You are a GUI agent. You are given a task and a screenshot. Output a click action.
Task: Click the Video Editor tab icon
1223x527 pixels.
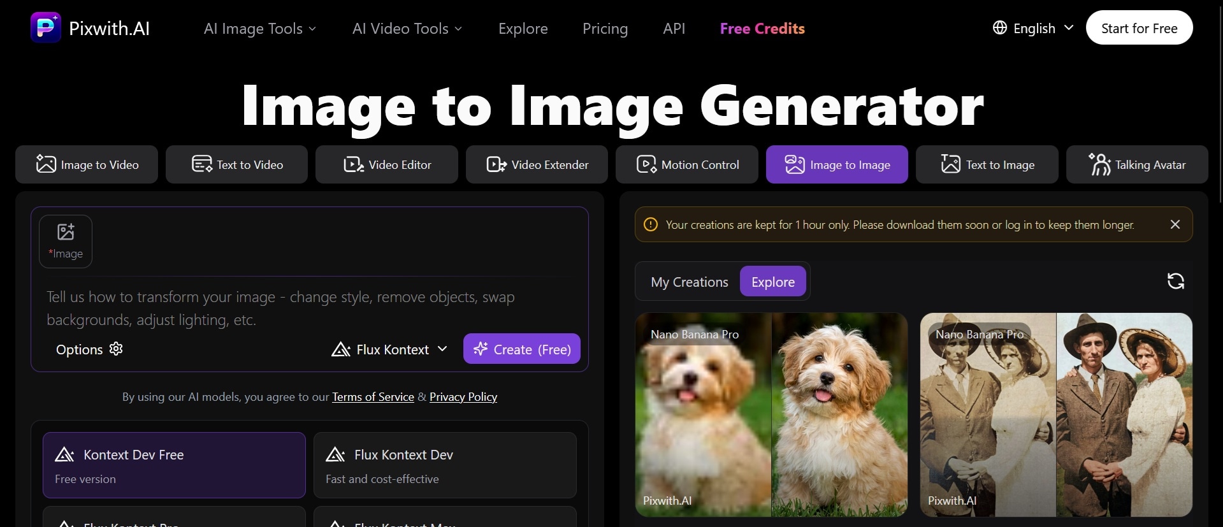coord(354,164)
